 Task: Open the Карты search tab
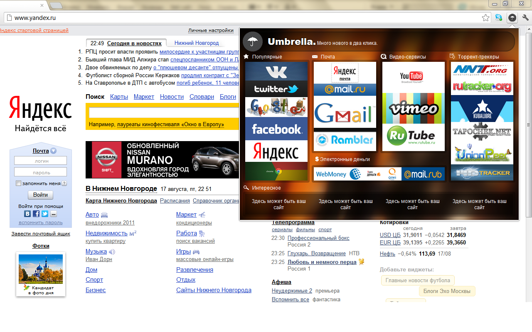[119, 97]
